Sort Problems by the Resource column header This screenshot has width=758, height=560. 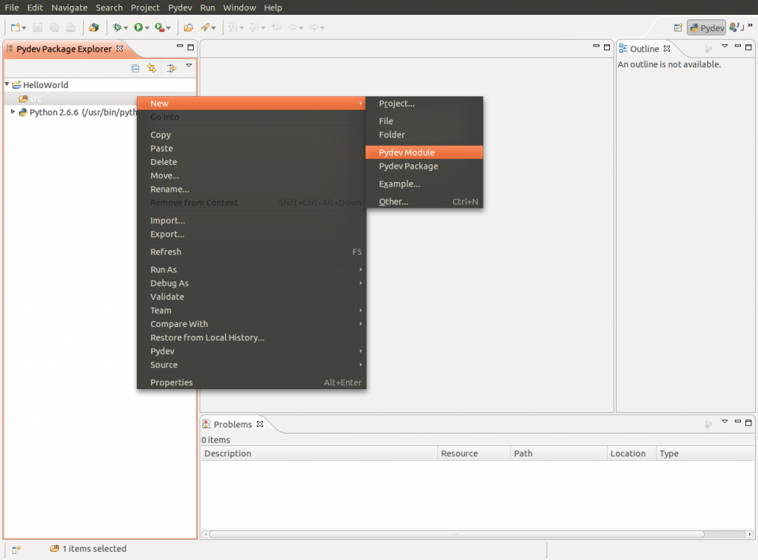click(x=474, y=453)
